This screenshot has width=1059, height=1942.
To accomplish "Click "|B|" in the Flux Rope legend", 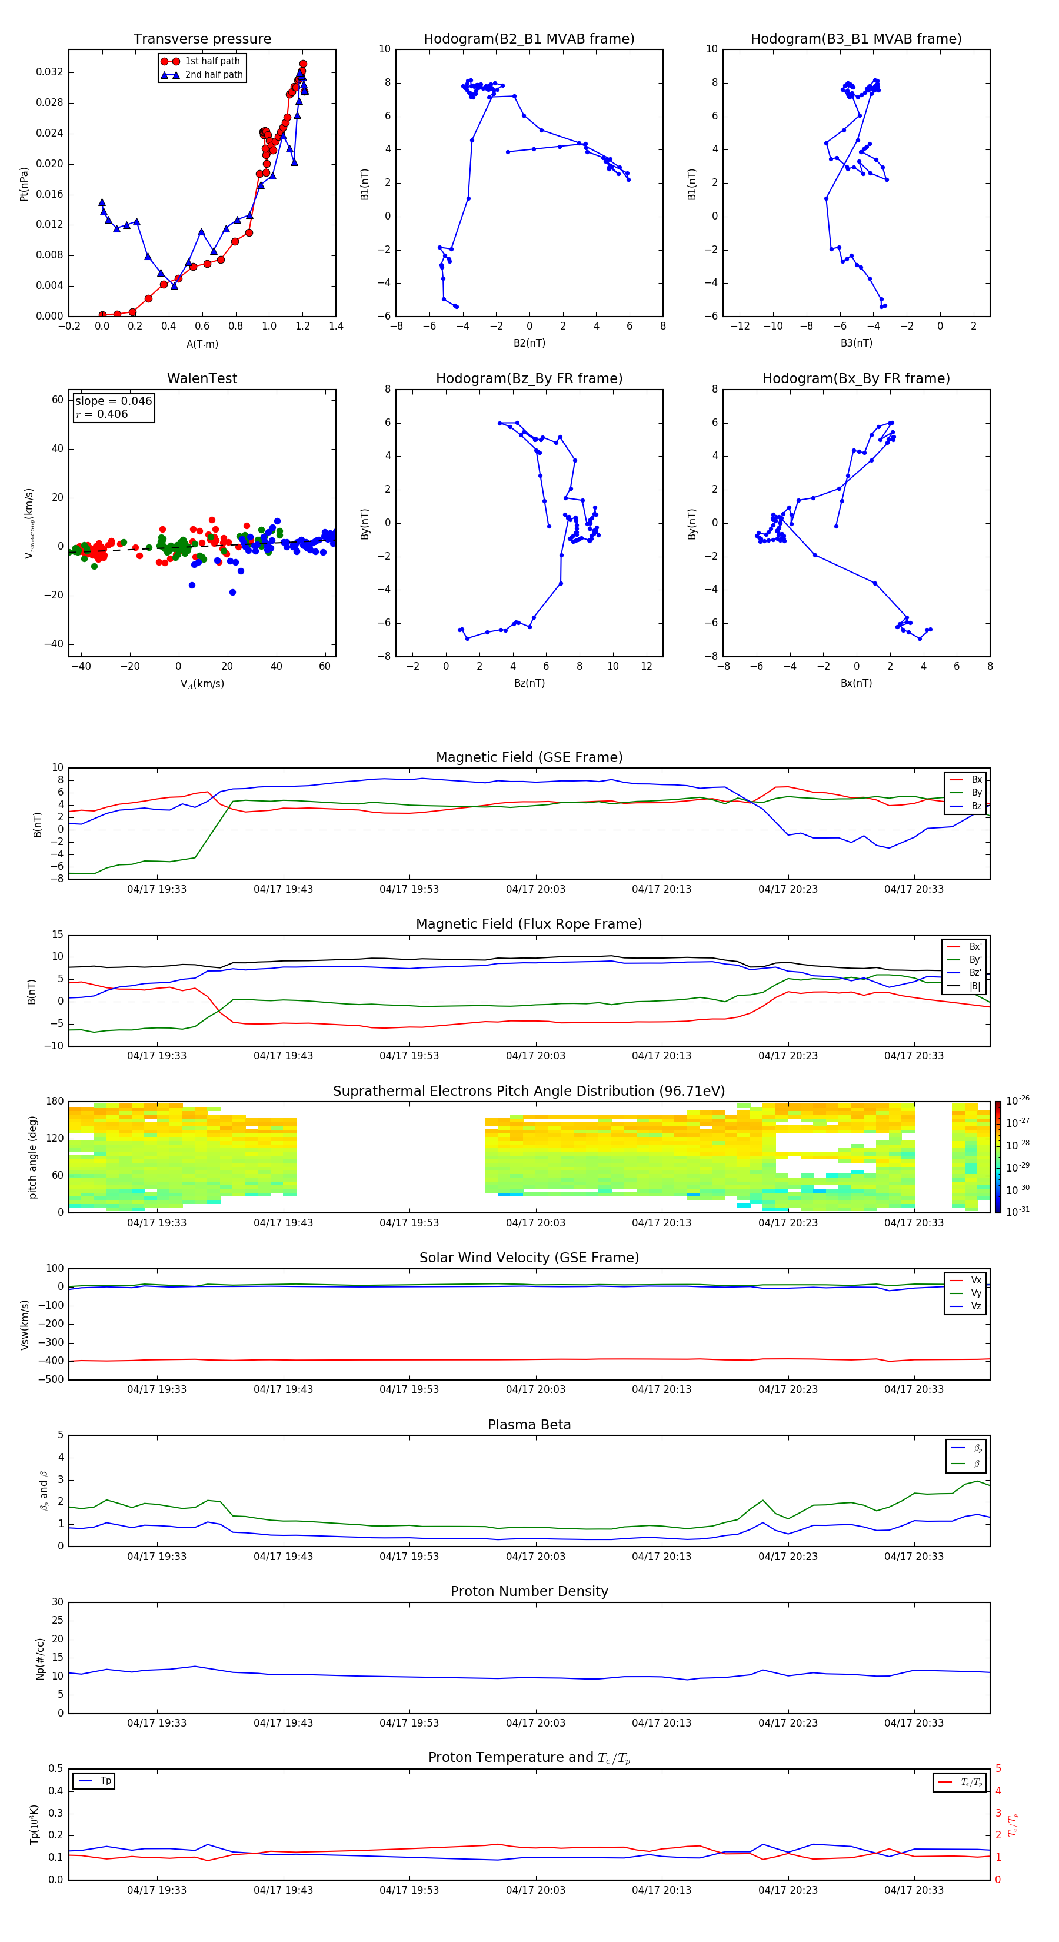I will (975, 986).
